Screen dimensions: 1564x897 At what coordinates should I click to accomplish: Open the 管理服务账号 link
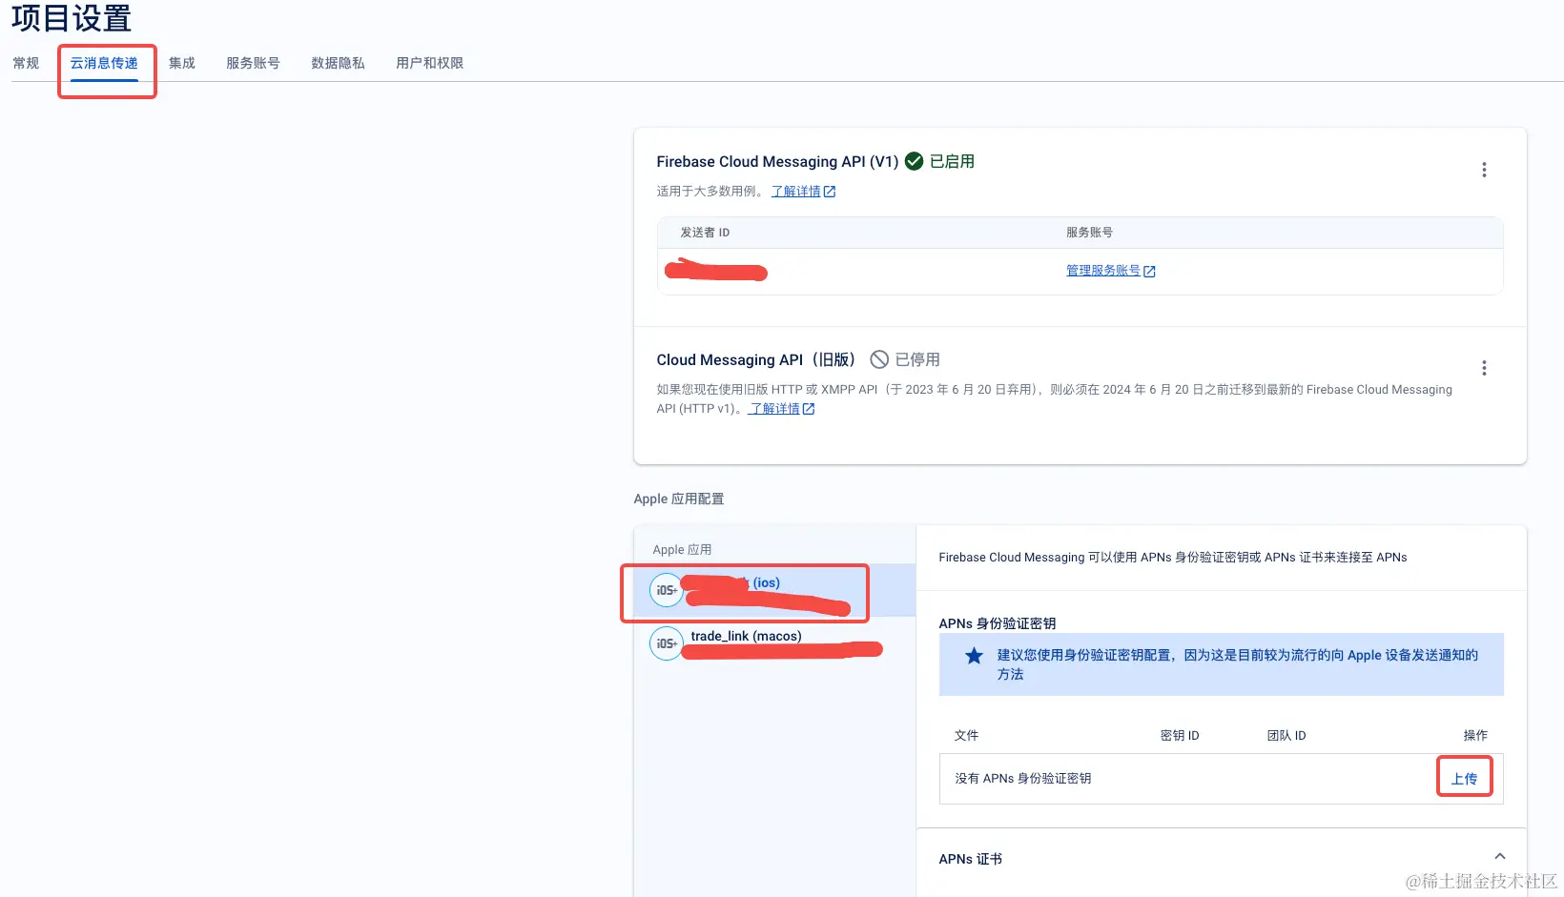tap(1103, 271)
